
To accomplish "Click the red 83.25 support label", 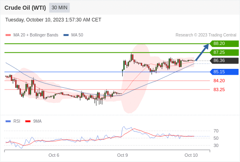I will tap(219, 90).
